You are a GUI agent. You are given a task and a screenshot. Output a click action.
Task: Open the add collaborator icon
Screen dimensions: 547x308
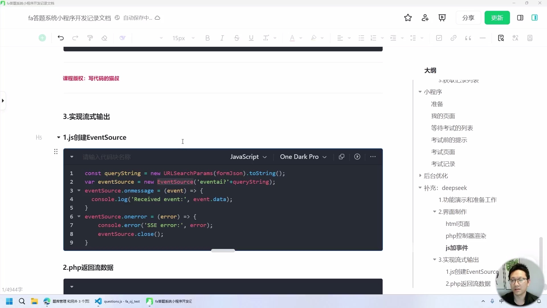pyautogui.click(x=425, y=18)
